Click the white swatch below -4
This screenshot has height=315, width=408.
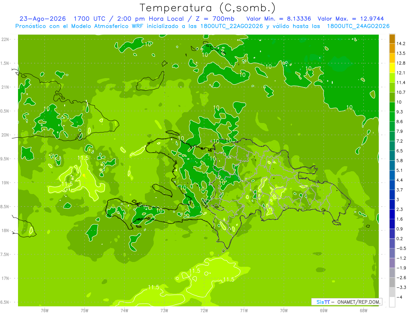tap(392, 302)
